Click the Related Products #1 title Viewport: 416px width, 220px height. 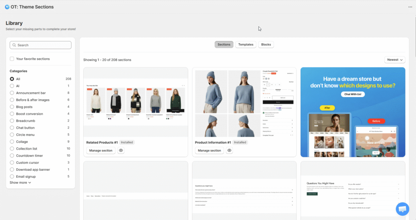pos(102,142)
